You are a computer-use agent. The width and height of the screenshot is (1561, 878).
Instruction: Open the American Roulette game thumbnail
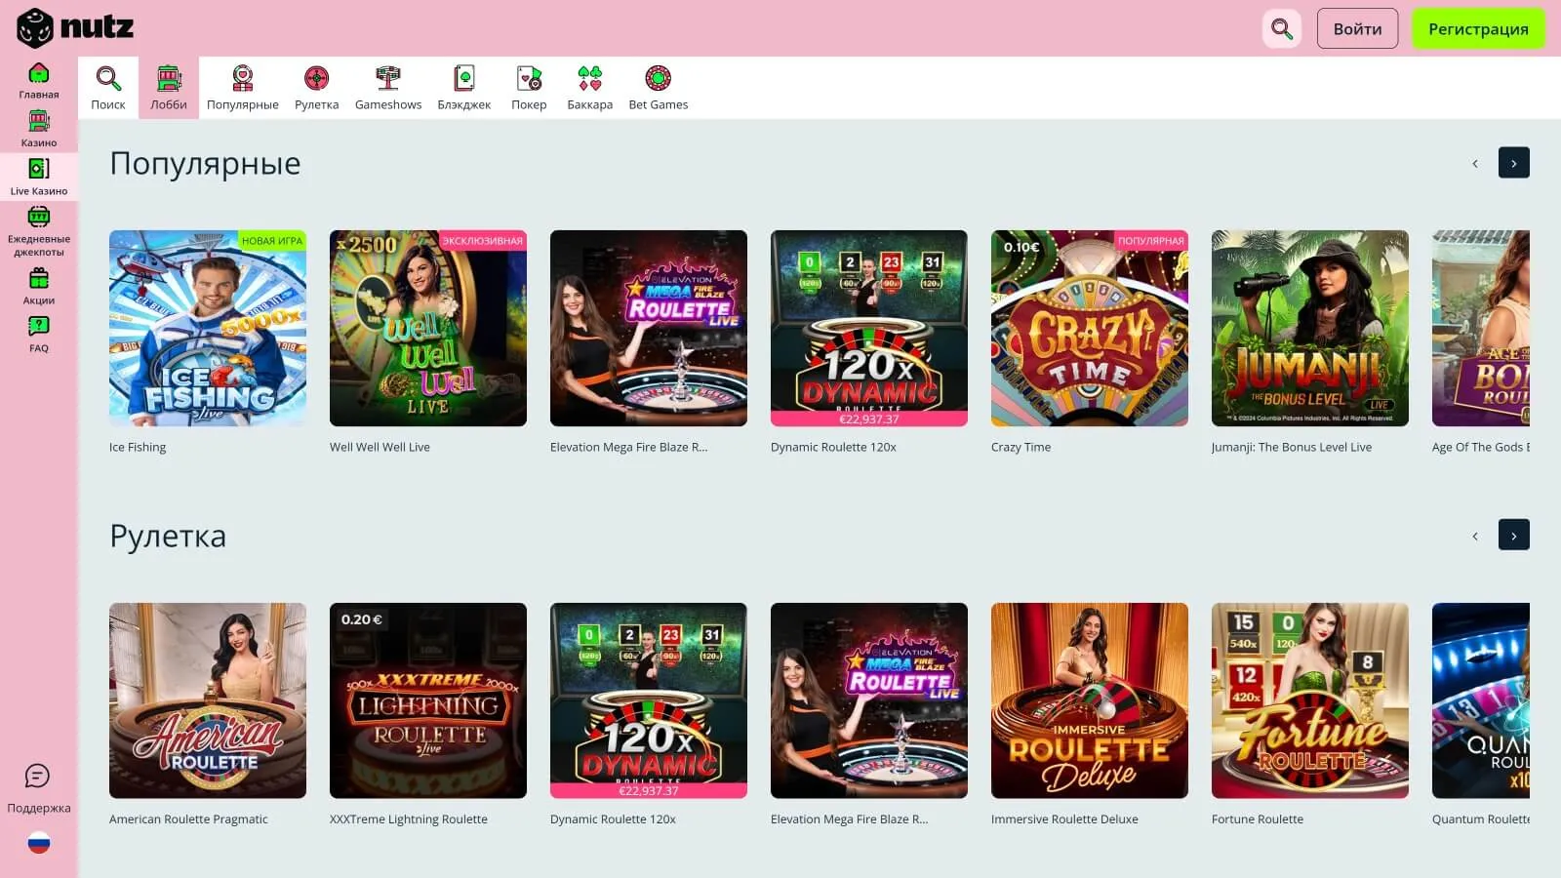click(208, 700)
